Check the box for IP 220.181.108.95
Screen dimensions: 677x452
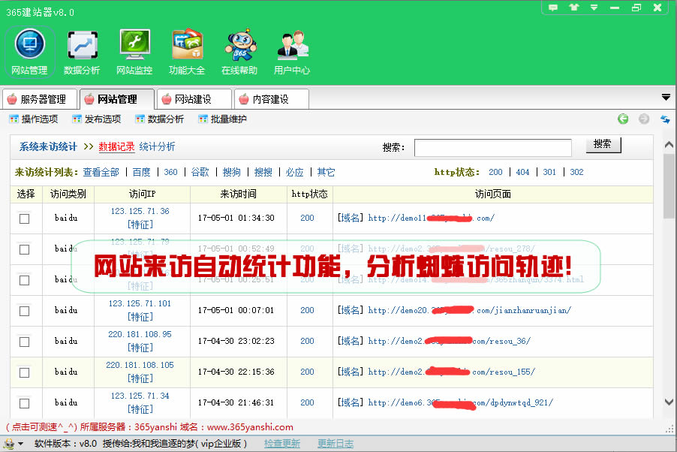tap(25, 342)
